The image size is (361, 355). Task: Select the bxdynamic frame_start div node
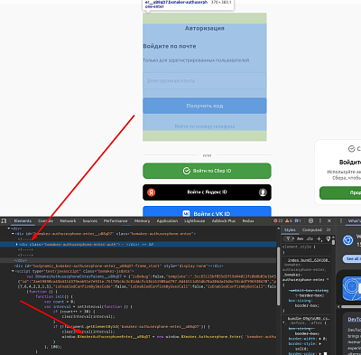(119, 266)
